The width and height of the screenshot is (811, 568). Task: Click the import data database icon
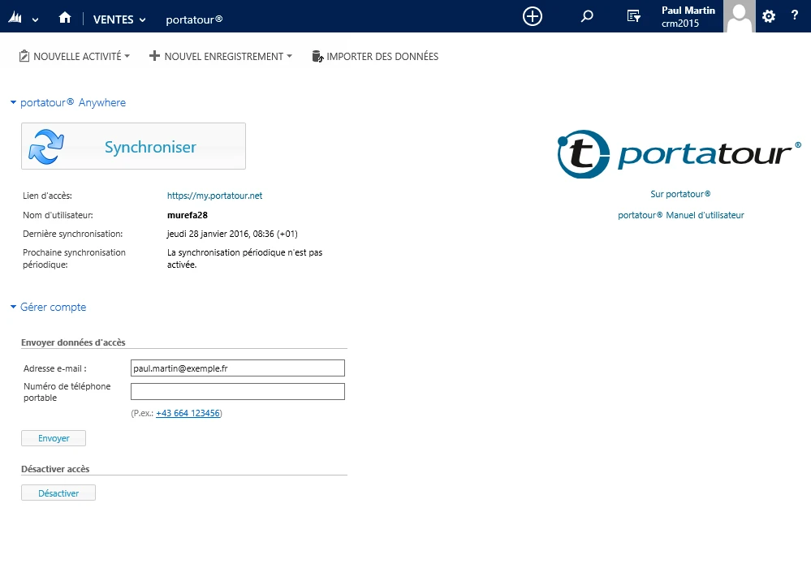coord(317,56)
